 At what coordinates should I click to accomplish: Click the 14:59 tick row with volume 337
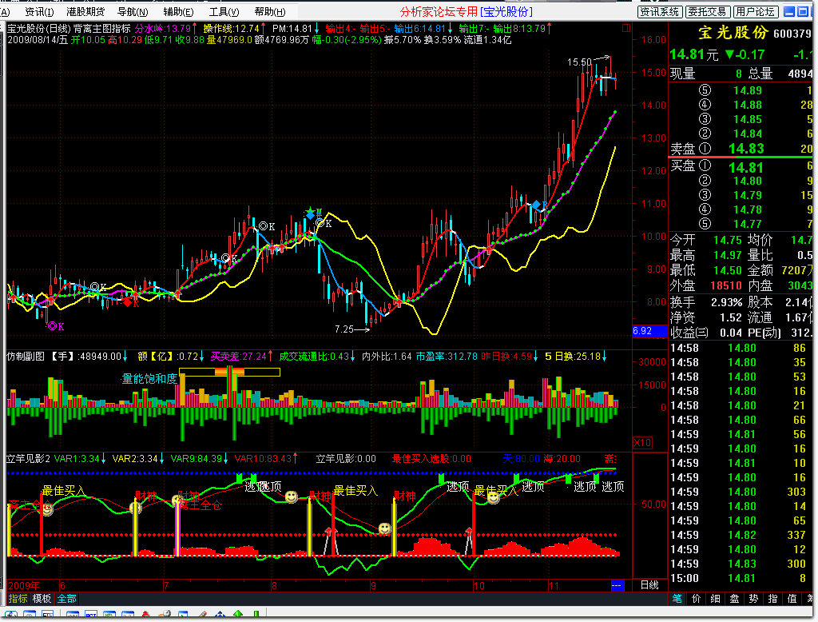(741, 535)
